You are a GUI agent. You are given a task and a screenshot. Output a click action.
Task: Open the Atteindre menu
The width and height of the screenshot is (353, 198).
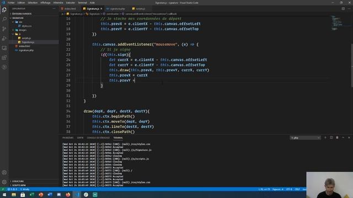click(x=58, y=3)
